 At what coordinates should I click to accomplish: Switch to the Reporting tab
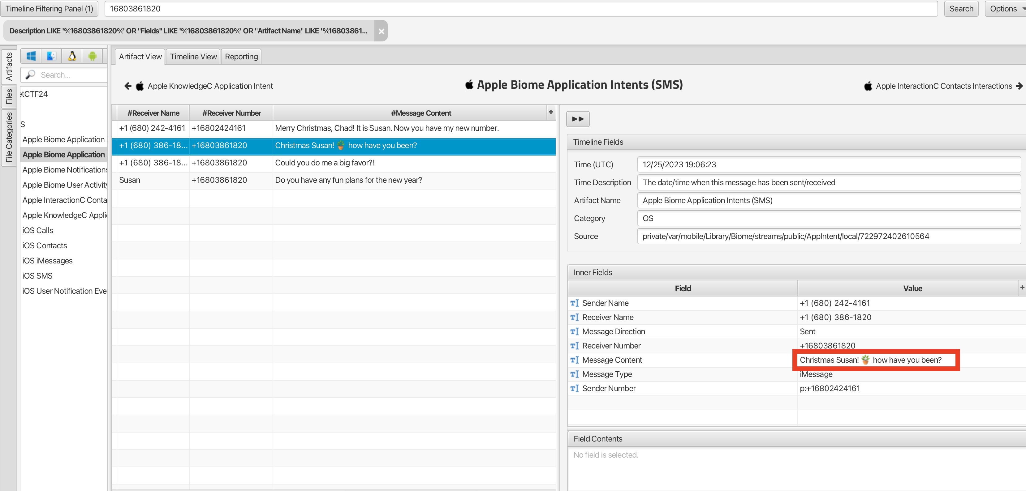tap(241, 57)
